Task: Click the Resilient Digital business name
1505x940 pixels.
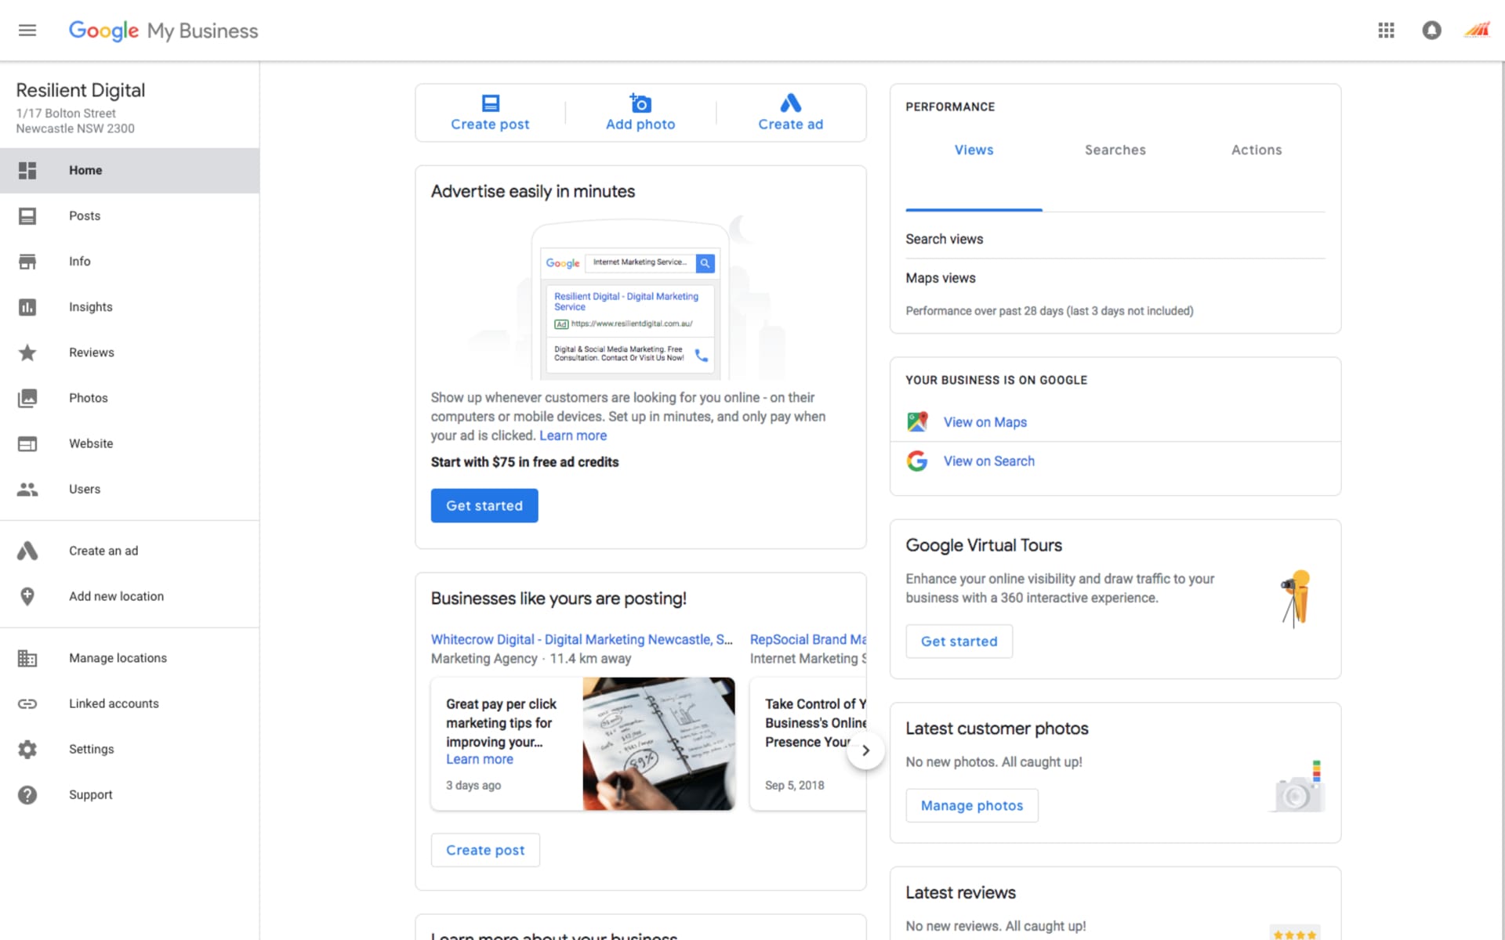Action: (81, 90)
